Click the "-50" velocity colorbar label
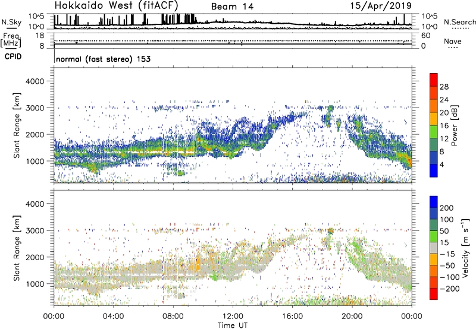Screen dimensions: 476x329 (447, 265)
